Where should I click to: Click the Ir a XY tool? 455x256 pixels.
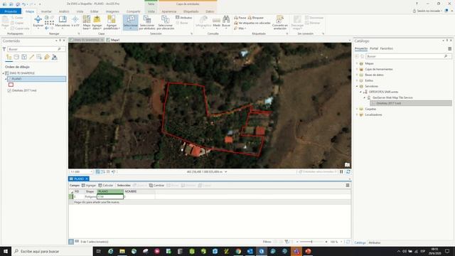[75, 22]
